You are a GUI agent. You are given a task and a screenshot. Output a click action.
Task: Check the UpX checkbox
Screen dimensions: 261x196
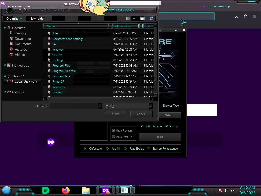click(142, 126)
